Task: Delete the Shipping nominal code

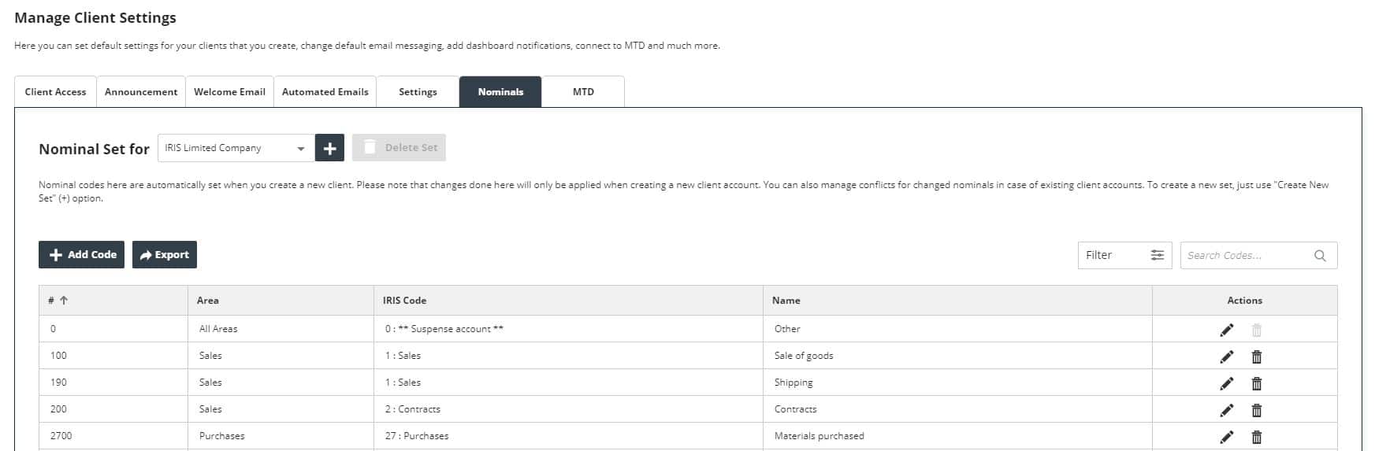Action: [x=1256, y=383]
